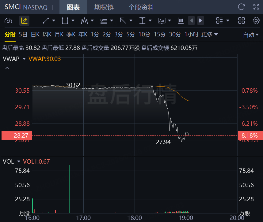Expand the 更多 timeframe dropdown
This screenshot has height=222, width=263.
coord(210,35)
